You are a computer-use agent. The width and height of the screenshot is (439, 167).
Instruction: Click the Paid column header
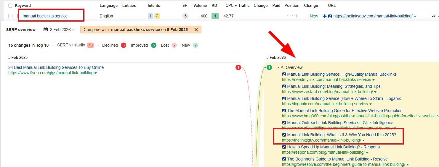(x=276, y=5)
